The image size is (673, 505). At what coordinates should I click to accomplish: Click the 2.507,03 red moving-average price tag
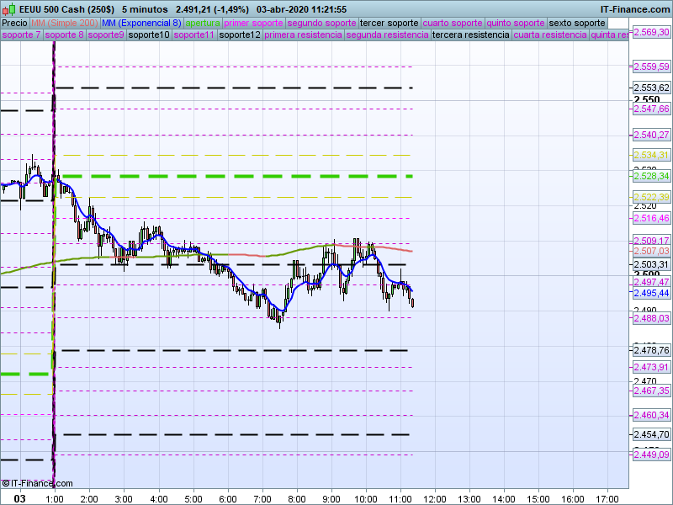pos(651,251)
